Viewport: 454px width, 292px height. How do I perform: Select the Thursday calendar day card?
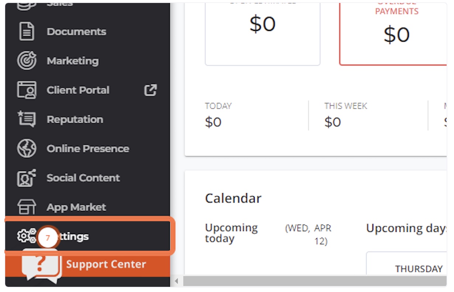click(x=406, y=263)
